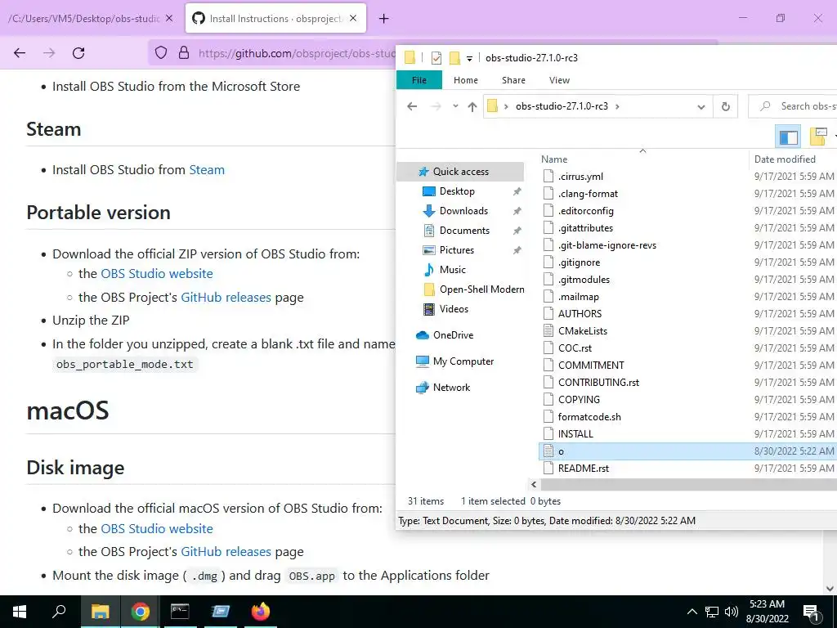Select Network in navigation pane
Screen dimensions: 837x628
click(x=451, y=388)
